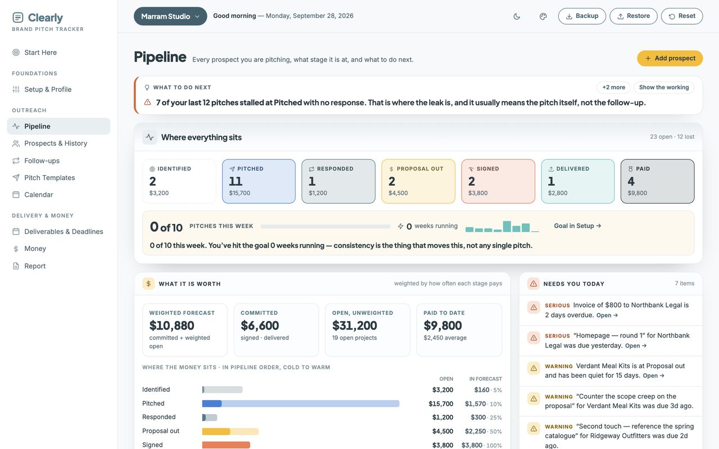The image size is (719, 449).
Task: Follow the Goal in Setup link
Action: 577,226
